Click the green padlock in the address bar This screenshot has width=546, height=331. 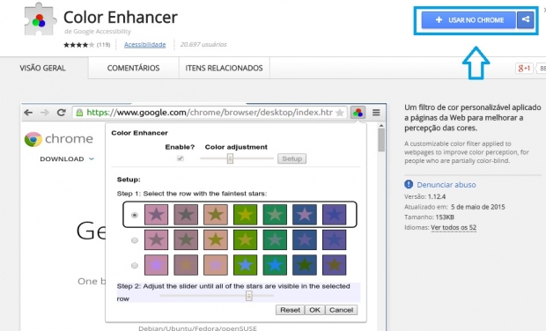[x=79, y=113]
